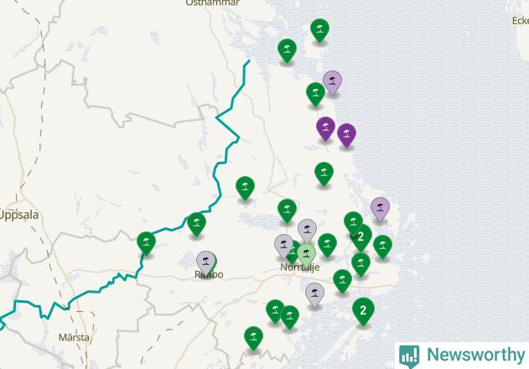529x369 pixels.
Task: Click the upper grey marker above Norrtälje
Action: tap(307, 231)
